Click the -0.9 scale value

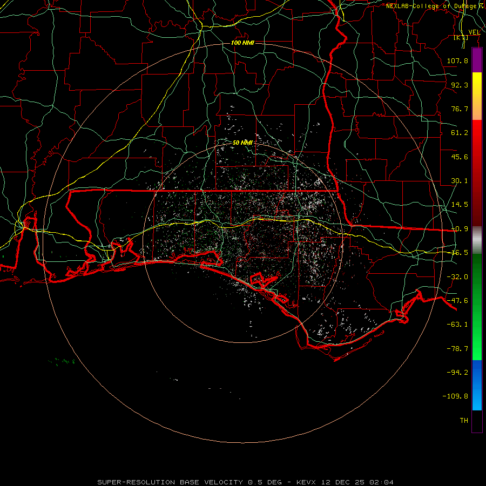460,229
